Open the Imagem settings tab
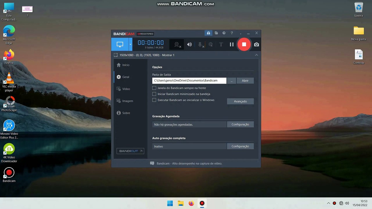 pyautogui.click(x=127, y=101)
